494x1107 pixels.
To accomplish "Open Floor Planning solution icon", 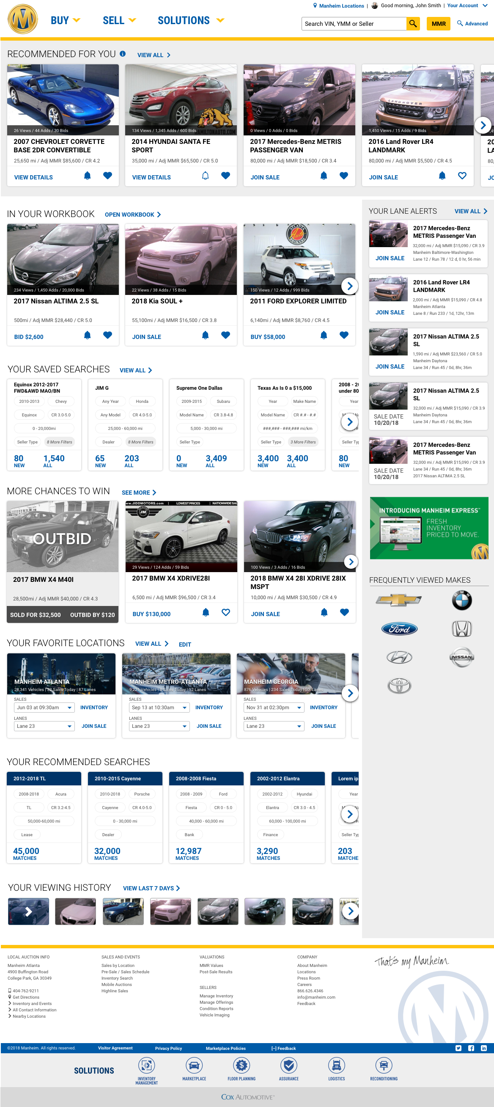I will 242,1065.
